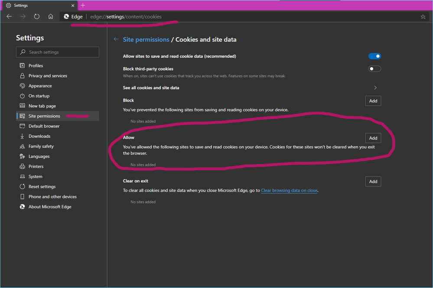The width and height of the screenshot is (433, 288).
Task: Add a site to Allow list
Action: pos(373,138)
